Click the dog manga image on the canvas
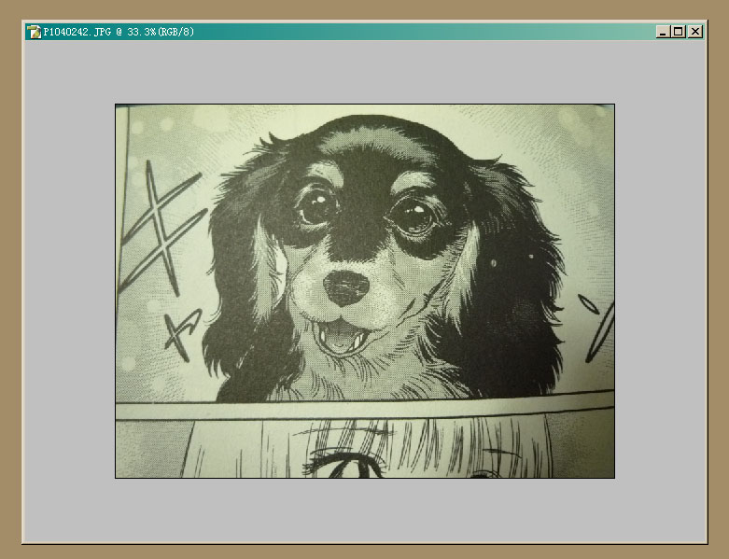 tap(365, 291)
